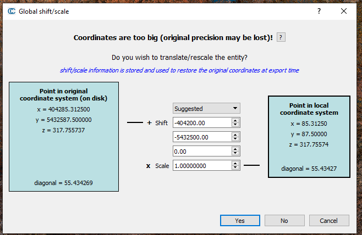The width and height of the screenshot is (362, 235).
Task: Decrement the -5432500.00 shift Y spinner
Action: coord(235,139)
